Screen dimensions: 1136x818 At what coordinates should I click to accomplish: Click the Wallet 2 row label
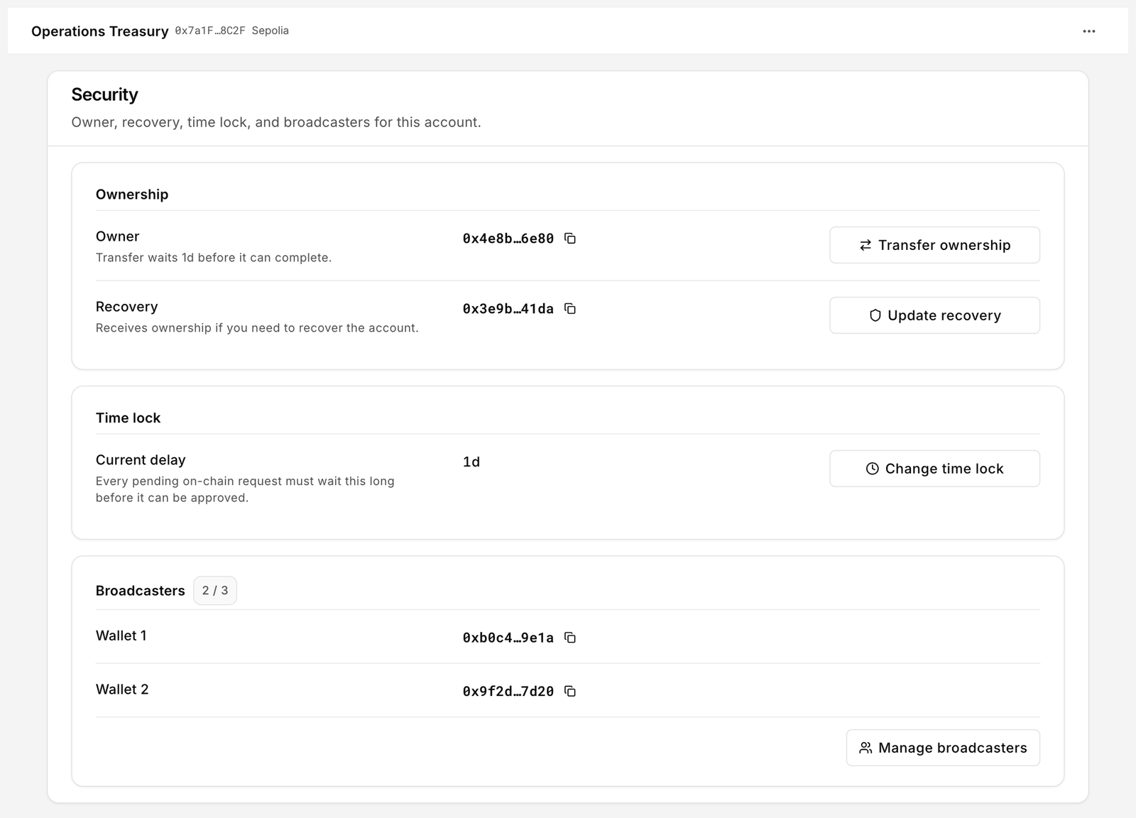pos(122,689)
